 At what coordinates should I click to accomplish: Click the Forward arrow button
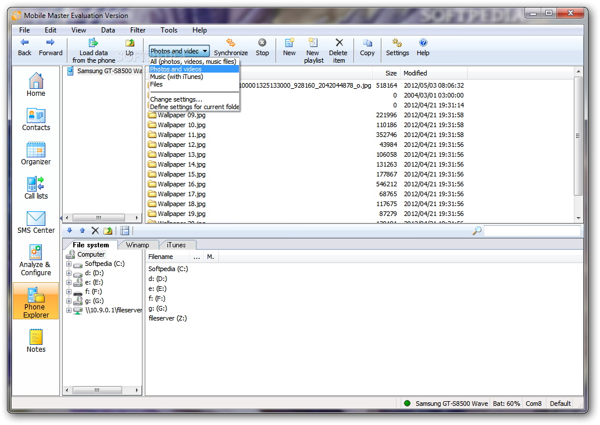pos(50,47)
